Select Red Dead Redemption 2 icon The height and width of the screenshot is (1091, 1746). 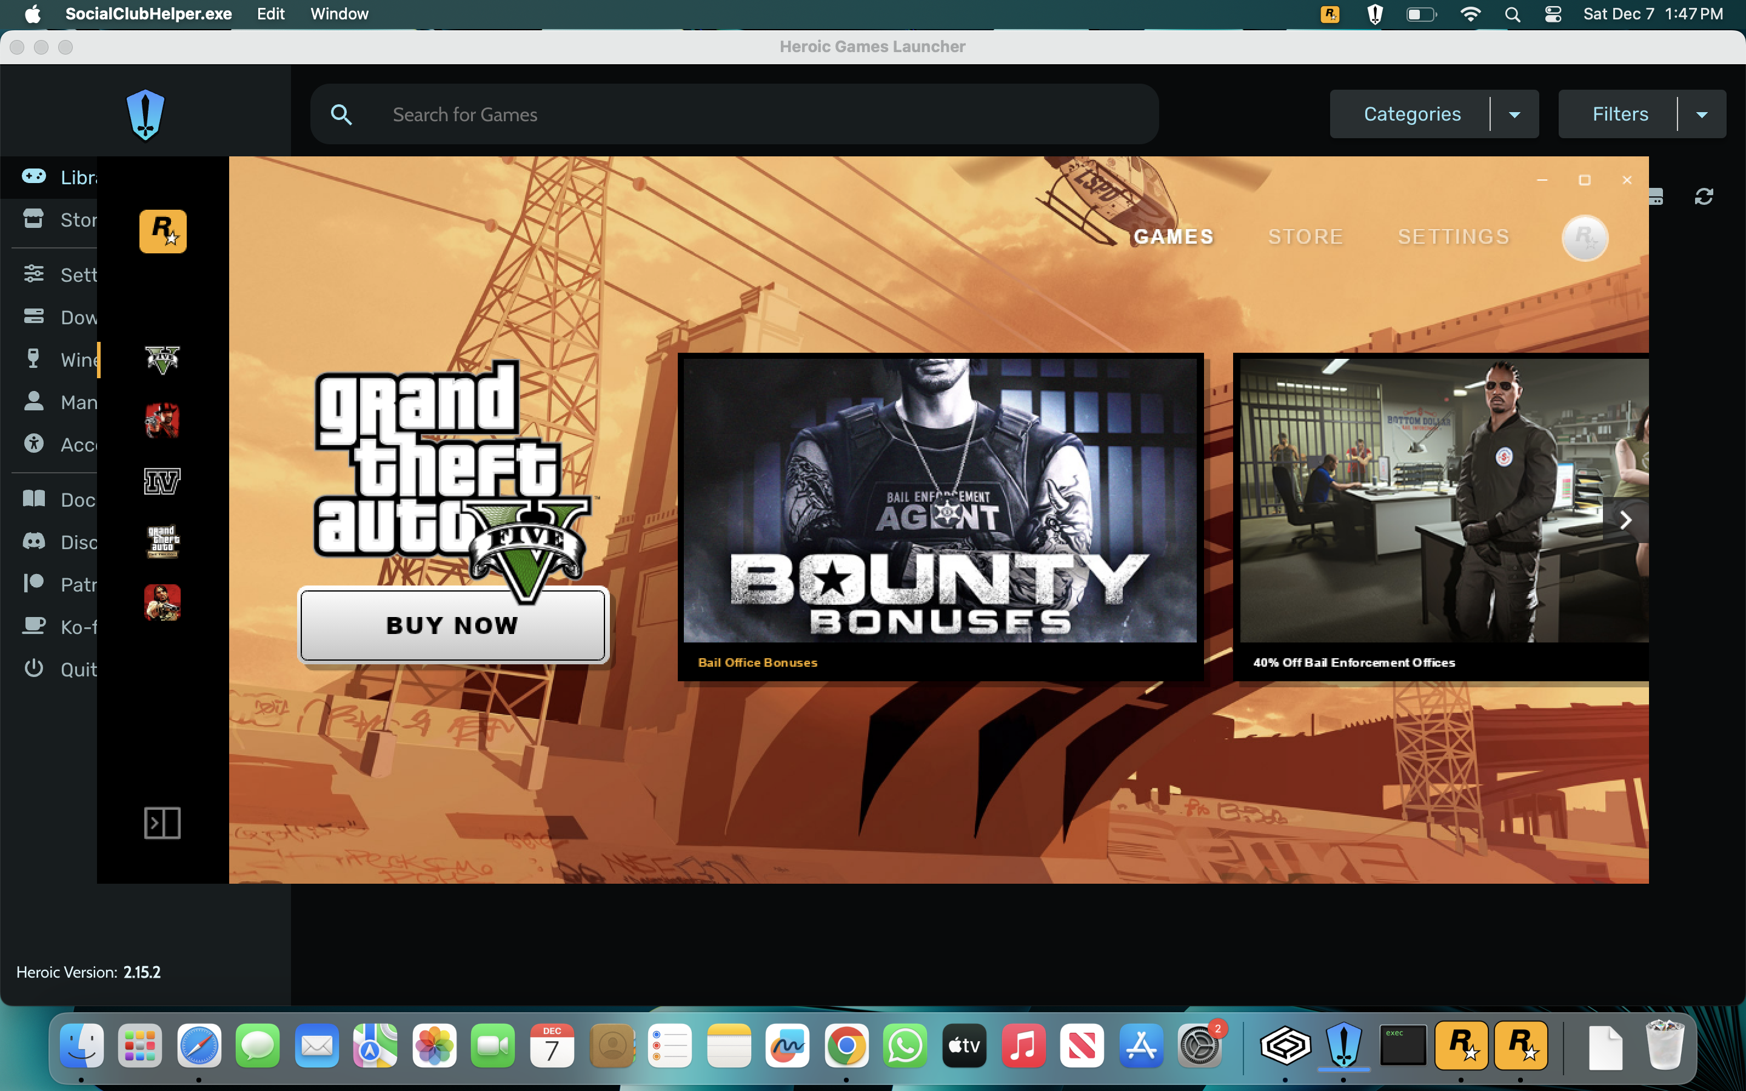[x=162, y=420]
